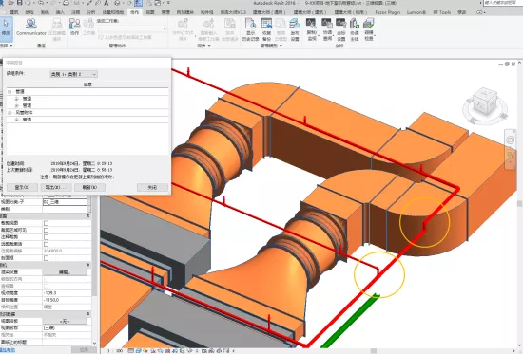The width and height of the screenshot is (523, 354).
Task: Collapse the 风管附件 group in report tree
Action: tap(10, 113)
